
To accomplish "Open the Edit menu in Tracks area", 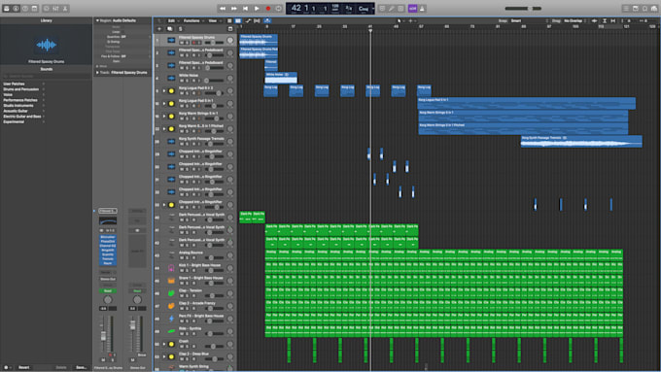I will (x=173, y=20).
